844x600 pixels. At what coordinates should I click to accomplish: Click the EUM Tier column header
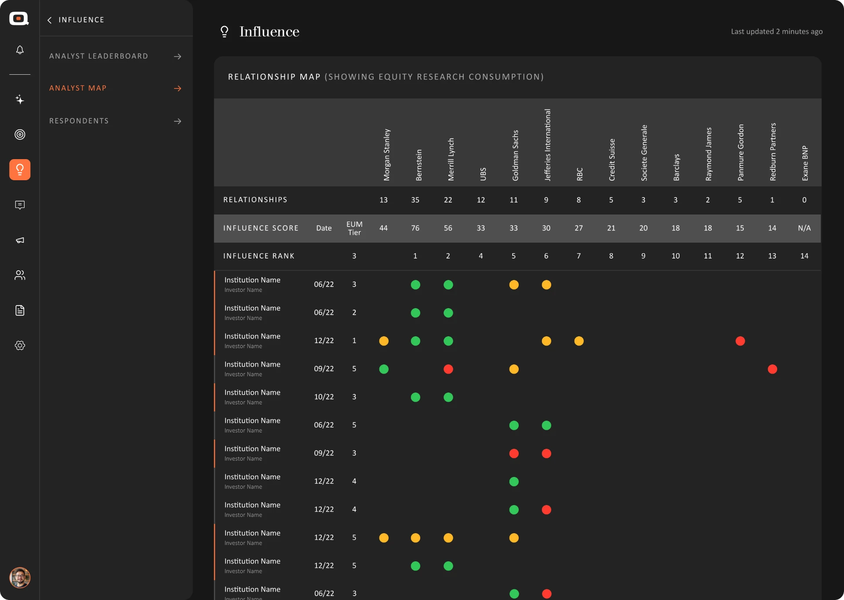(354, 229)
